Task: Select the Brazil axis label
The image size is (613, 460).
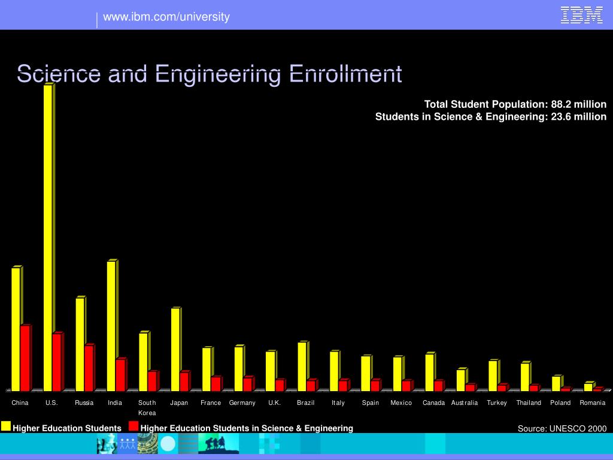Action: point(306,402)
